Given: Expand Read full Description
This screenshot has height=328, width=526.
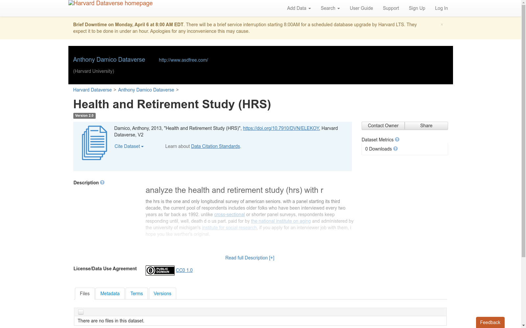Looking at the screenshot, I should click(250, 258).
